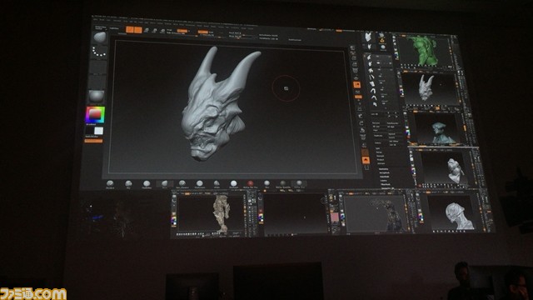Expand the empty texture slot on left shelf
The height and width of the screenshot is (300, 533).
(x=97, y=82)
